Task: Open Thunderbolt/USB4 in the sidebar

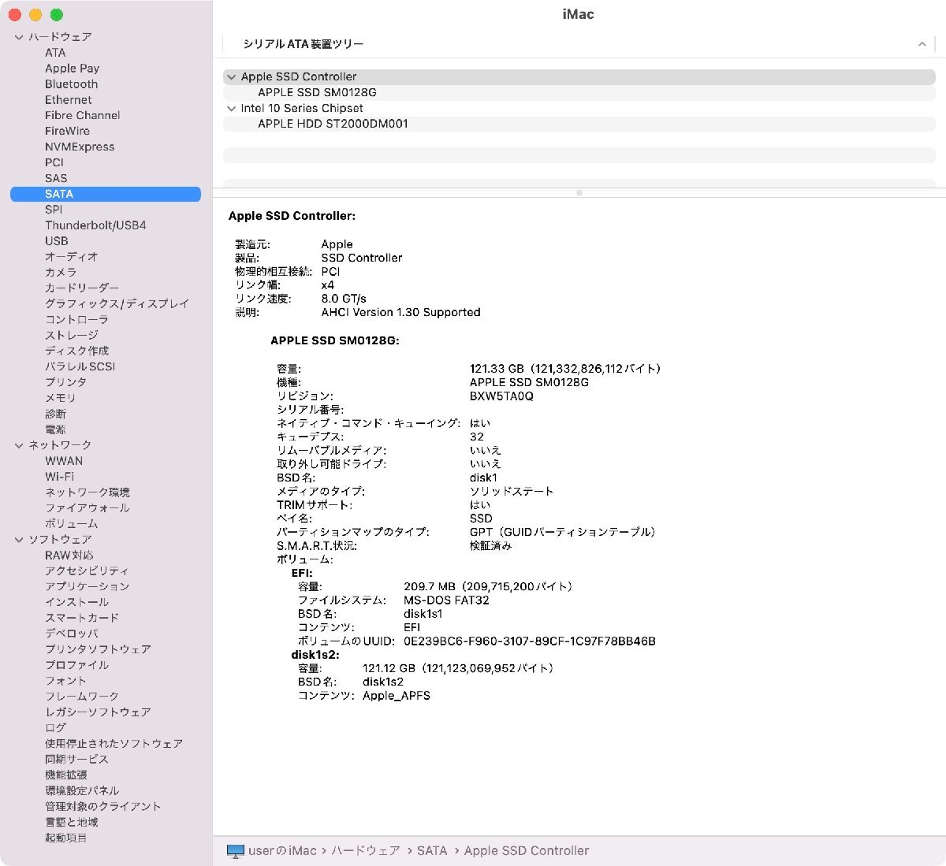Action: (x=95, y=225)
